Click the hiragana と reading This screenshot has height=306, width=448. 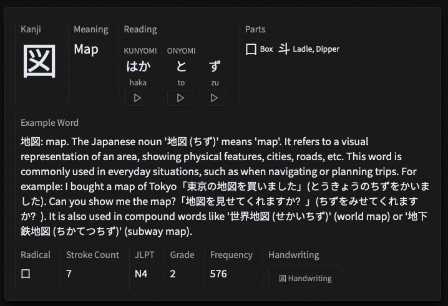tap(181, 67)
